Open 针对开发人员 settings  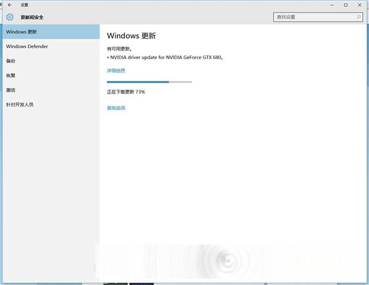coord(20,105)
